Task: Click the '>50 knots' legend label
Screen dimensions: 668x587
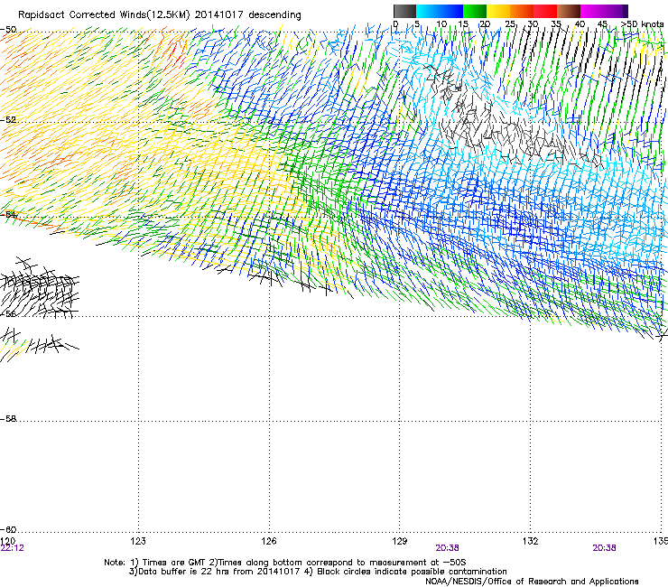Action: click(x=643, y=24)
